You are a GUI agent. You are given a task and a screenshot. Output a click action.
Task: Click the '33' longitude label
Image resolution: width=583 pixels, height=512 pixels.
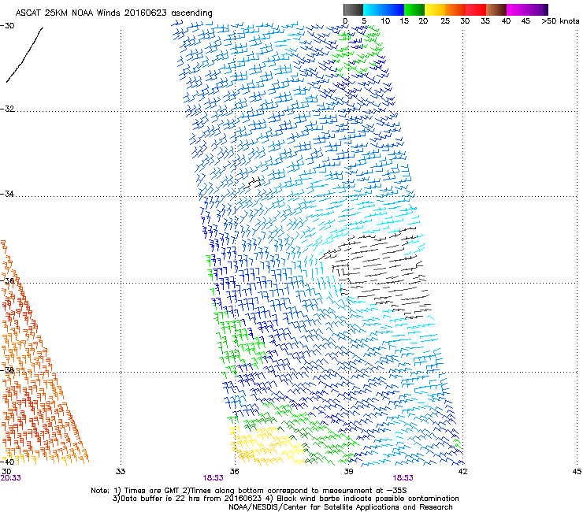point(121,472)
